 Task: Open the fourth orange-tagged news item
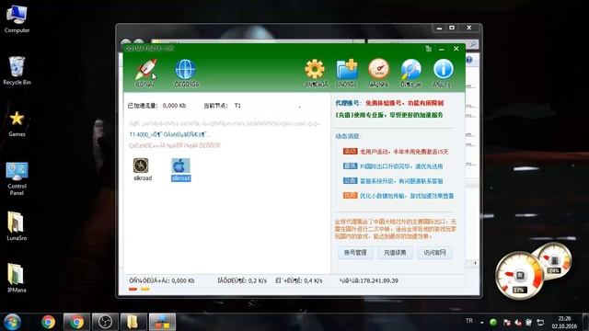(x=398, y=196)
